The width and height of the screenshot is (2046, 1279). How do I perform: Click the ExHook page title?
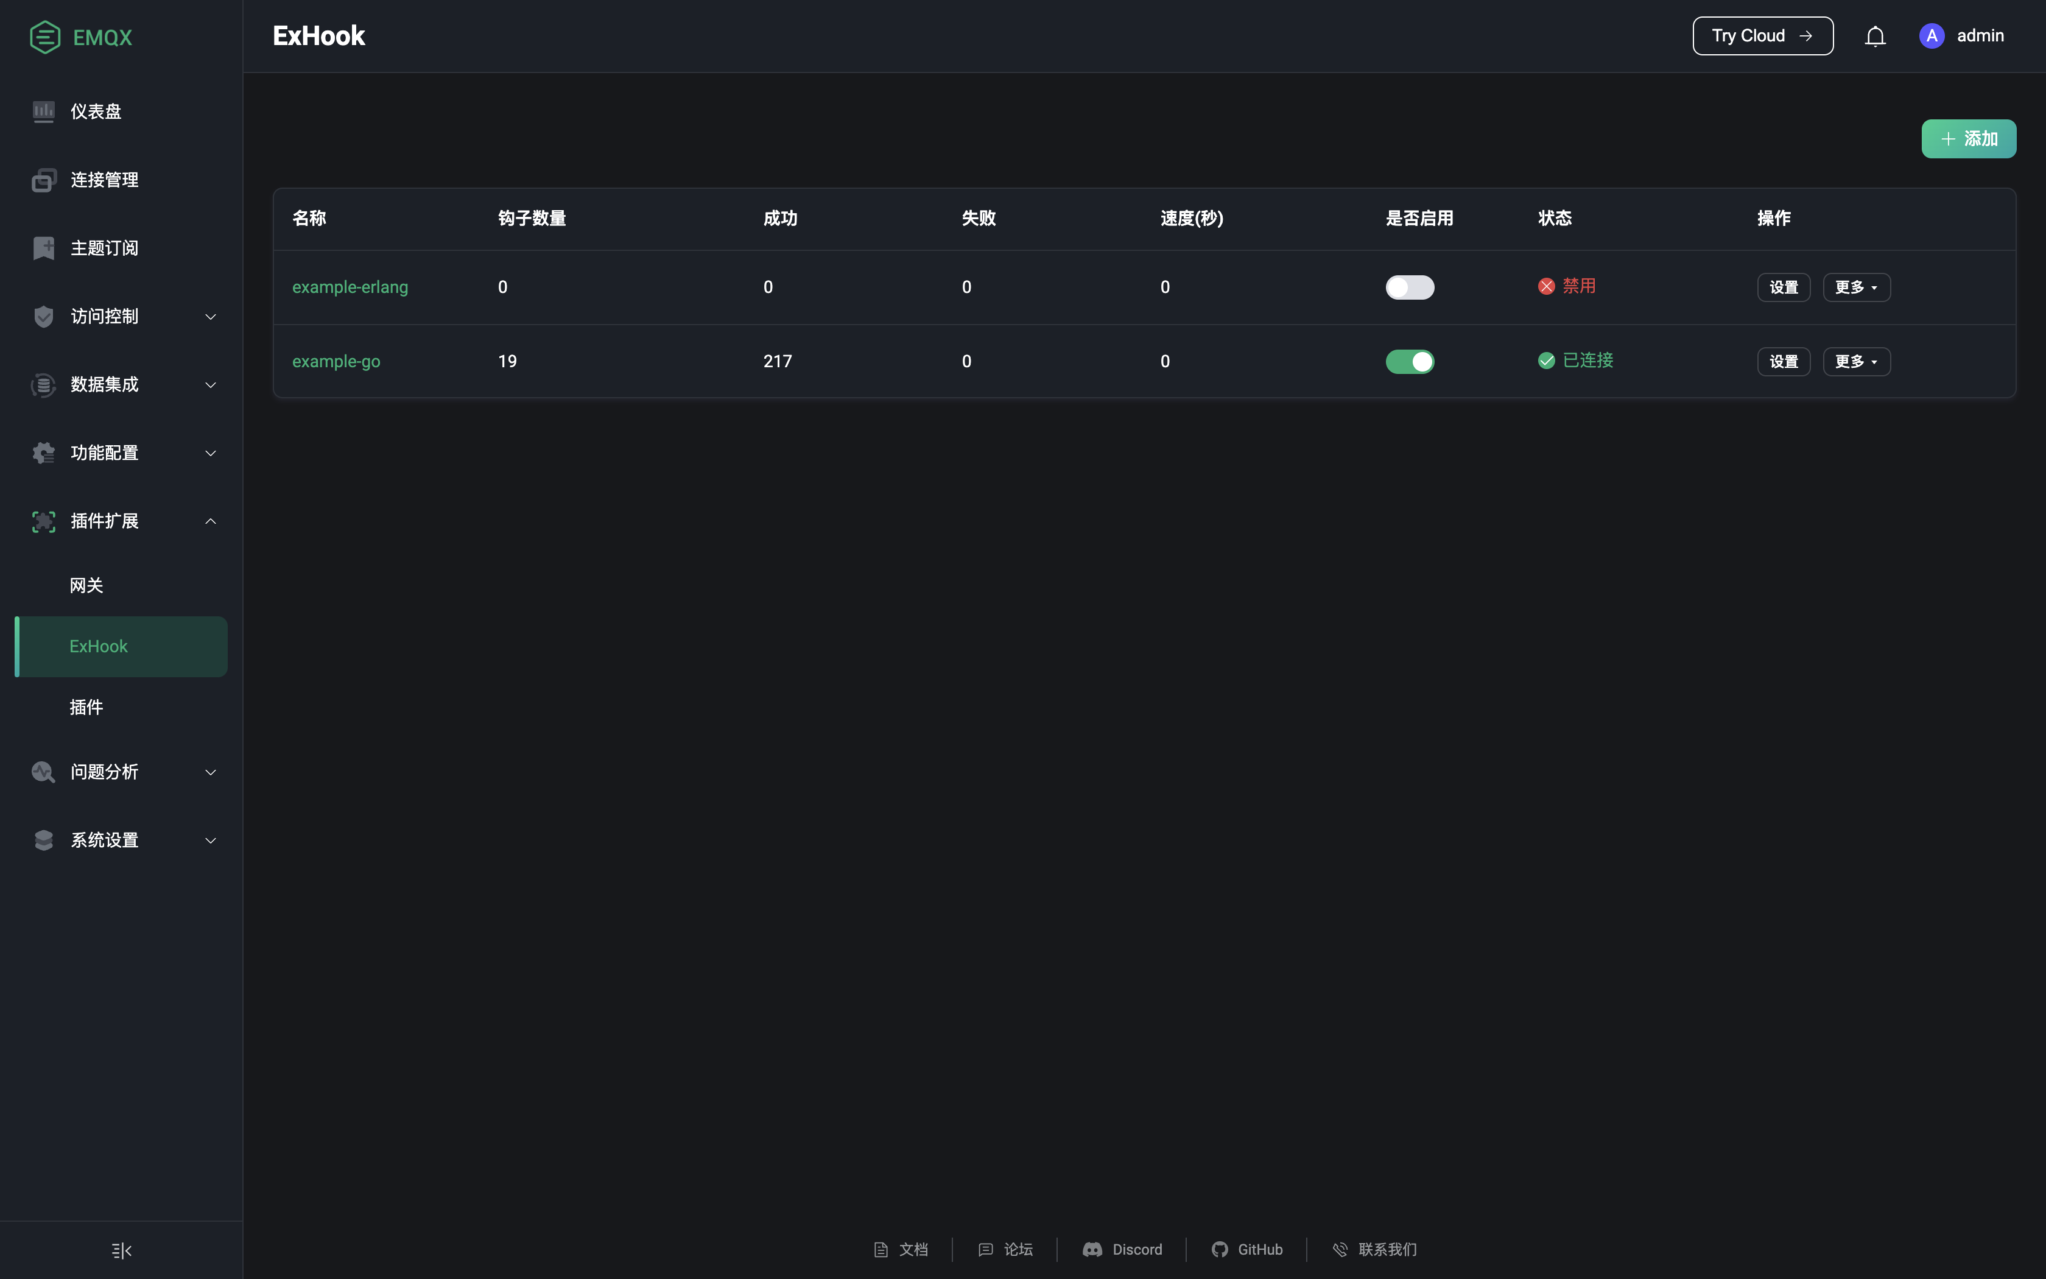tap(318, 35)
